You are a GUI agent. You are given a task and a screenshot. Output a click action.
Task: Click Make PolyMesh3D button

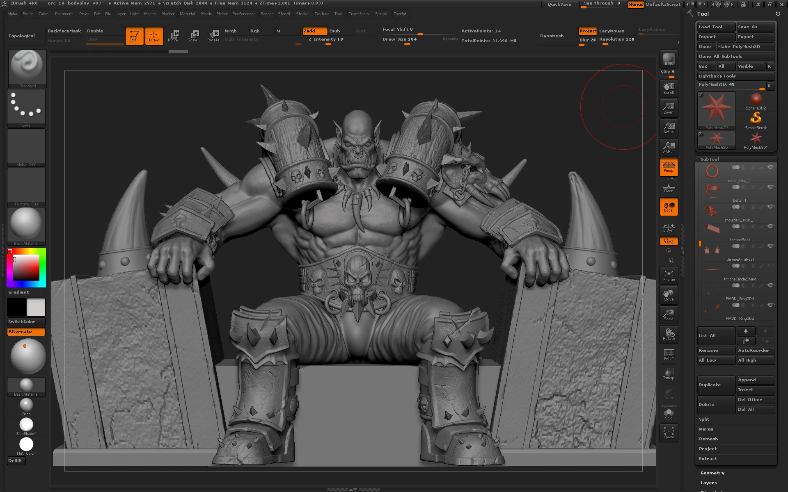pos(746,46)
